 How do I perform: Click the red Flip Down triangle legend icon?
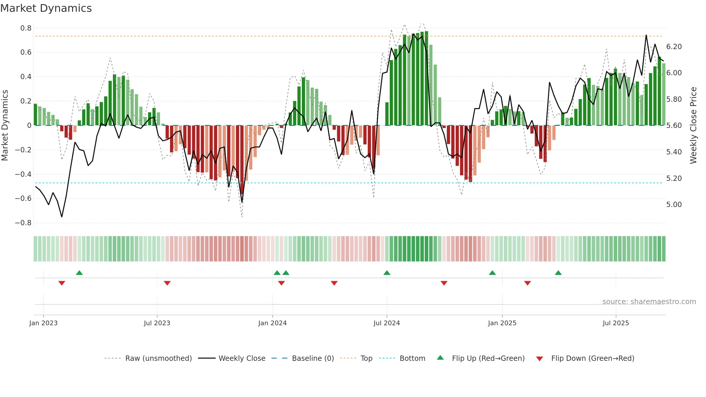[540, 359]
